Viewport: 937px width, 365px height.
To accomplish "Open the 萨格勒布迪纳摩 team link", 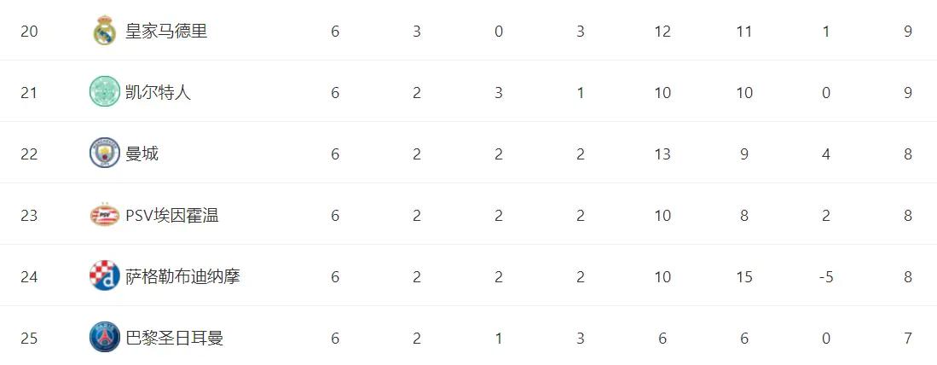I will 182,277.
